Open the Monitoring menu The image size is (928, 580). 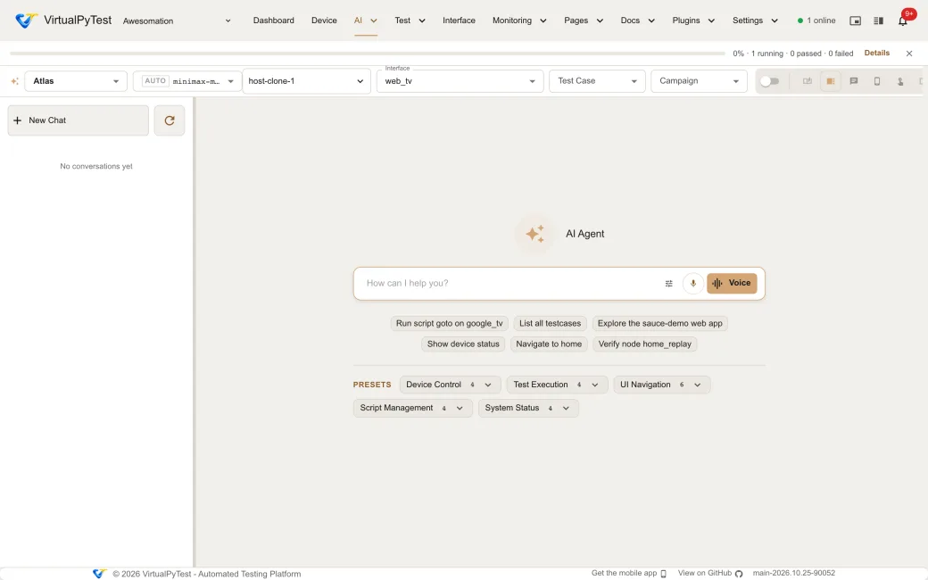coord(519,21)
